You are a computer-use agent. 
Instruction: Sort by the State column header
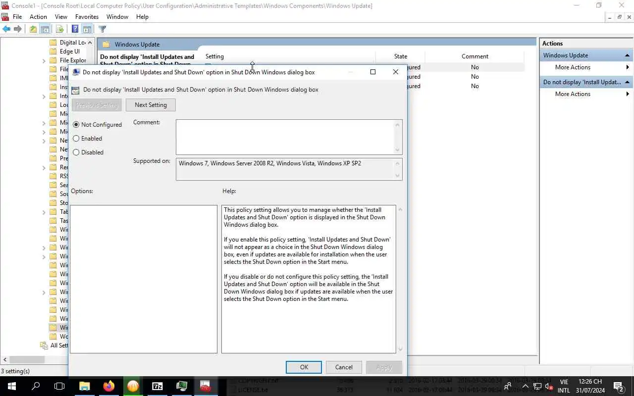pos(401,56)
